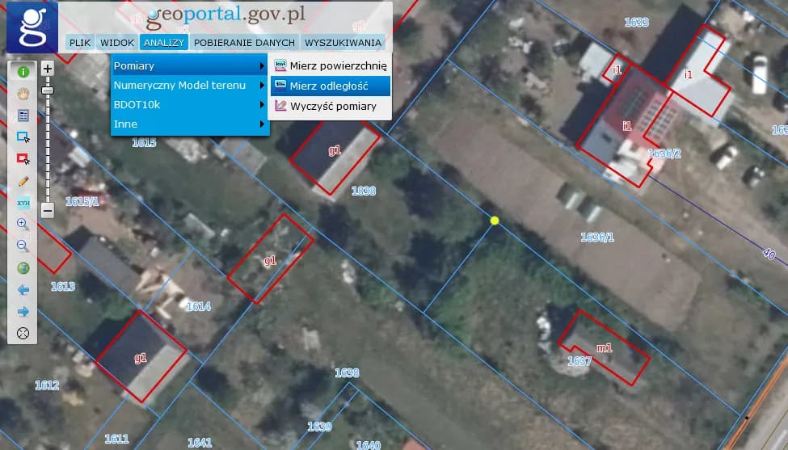The width and height of the screenshot is (788, 450).
Task: Open the PLIK menu
Action: (x=79, y=42)
